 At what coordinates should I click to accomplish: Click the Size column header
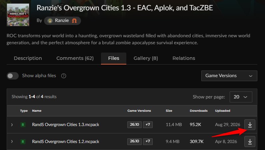pos(169,111)
